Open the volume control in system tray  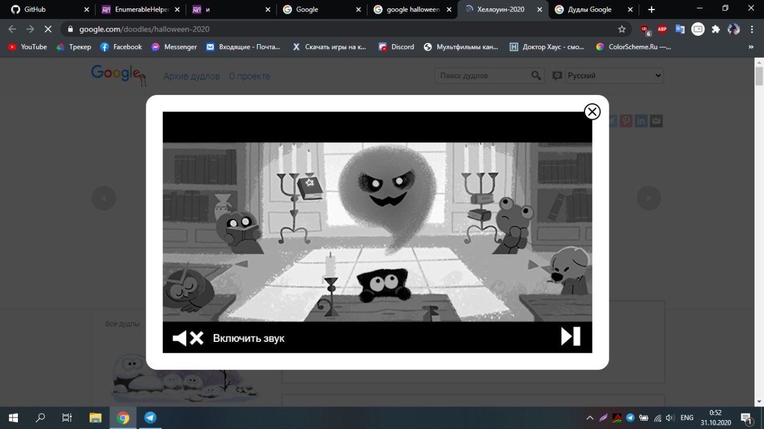pos(670,418)
